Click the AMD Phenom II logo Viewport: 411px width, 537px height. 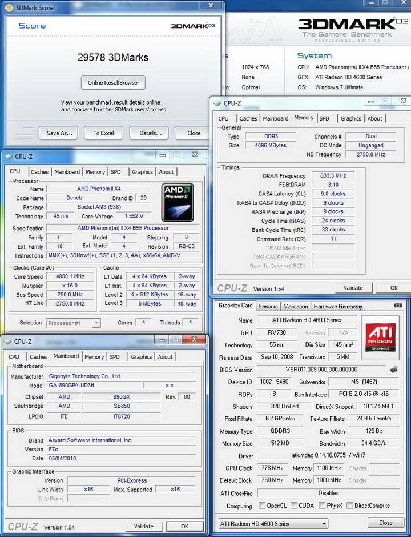click(177, 202)
